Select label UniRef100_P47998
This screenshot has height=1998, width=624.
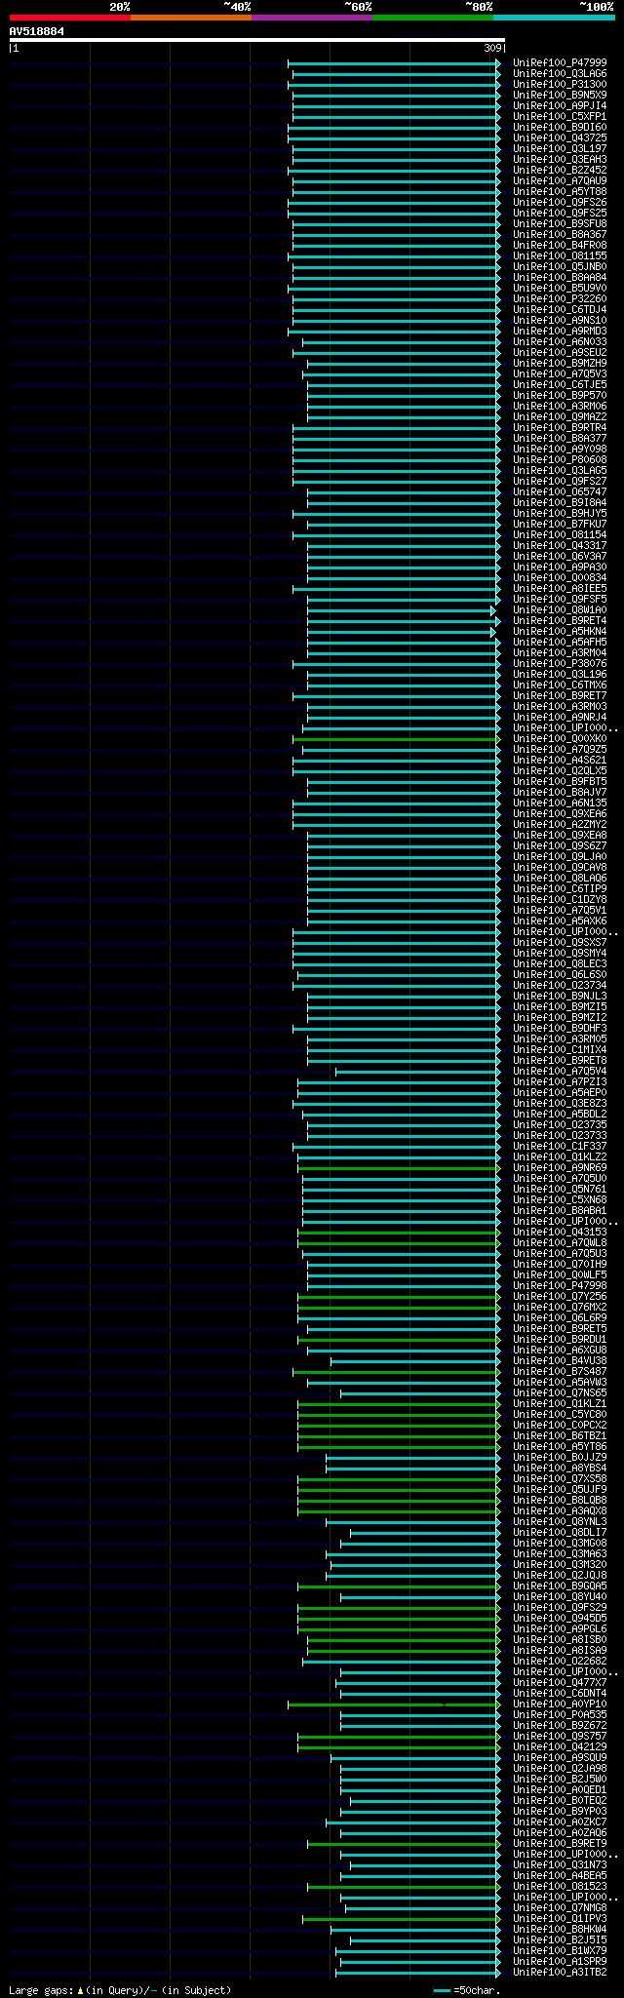[x=560, y=1285]
